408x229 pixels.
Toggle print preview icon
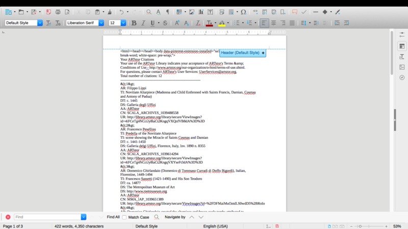tap(67, 12)
